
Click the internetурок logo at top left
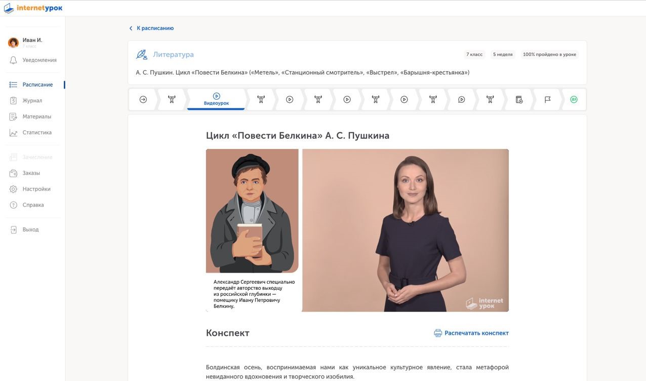33,8
